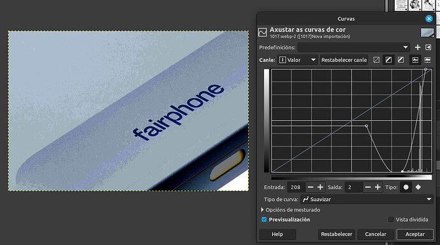
Task: Set the point type to corner (diamond)
Action: coord(418,187)
